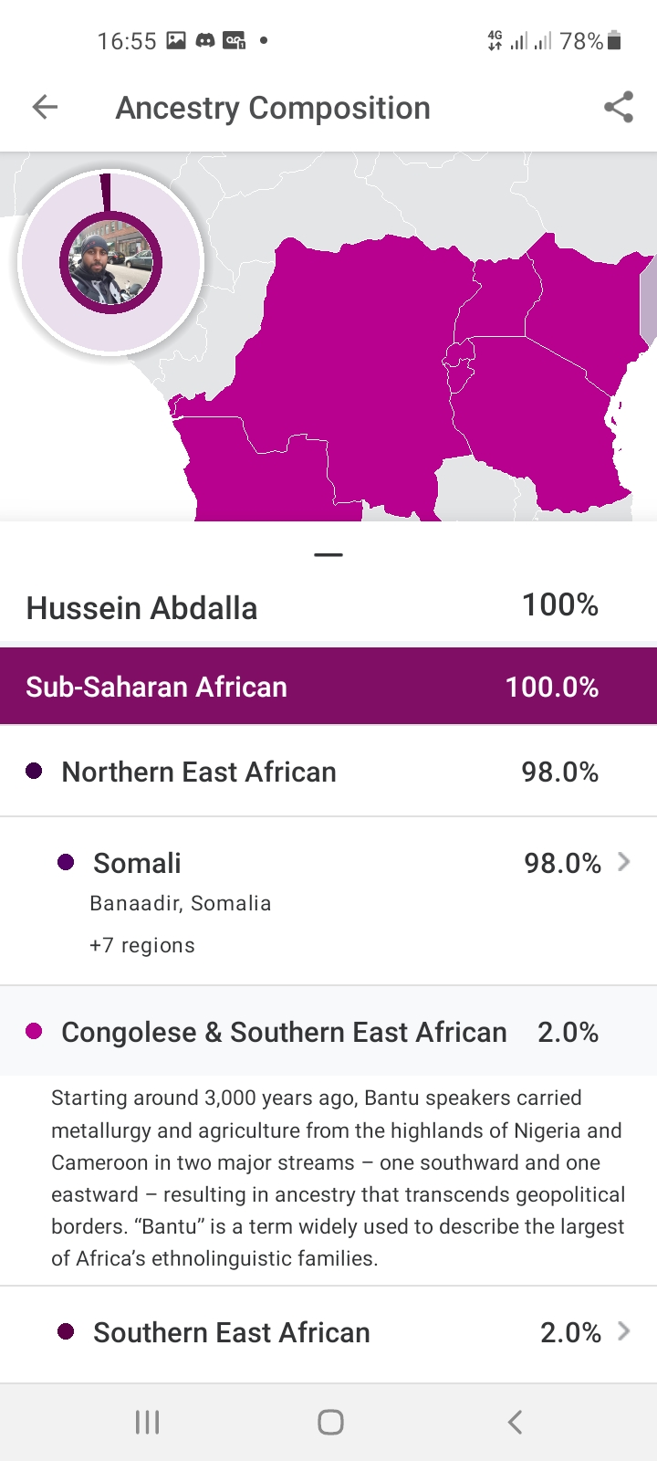
Task: Tap the highlighted magenta map region
Action: (x=365, y=365)
